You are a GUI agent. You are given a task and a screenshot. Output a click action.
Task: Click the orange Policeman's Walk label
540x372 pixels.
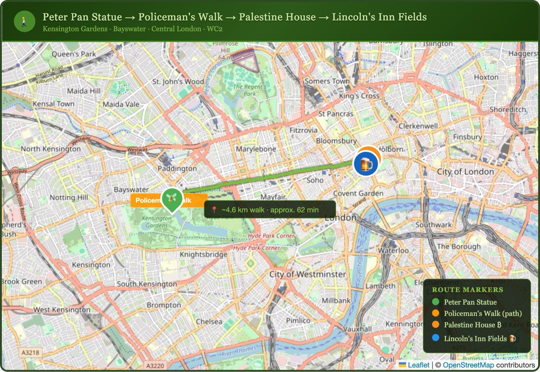pos(169,200)
